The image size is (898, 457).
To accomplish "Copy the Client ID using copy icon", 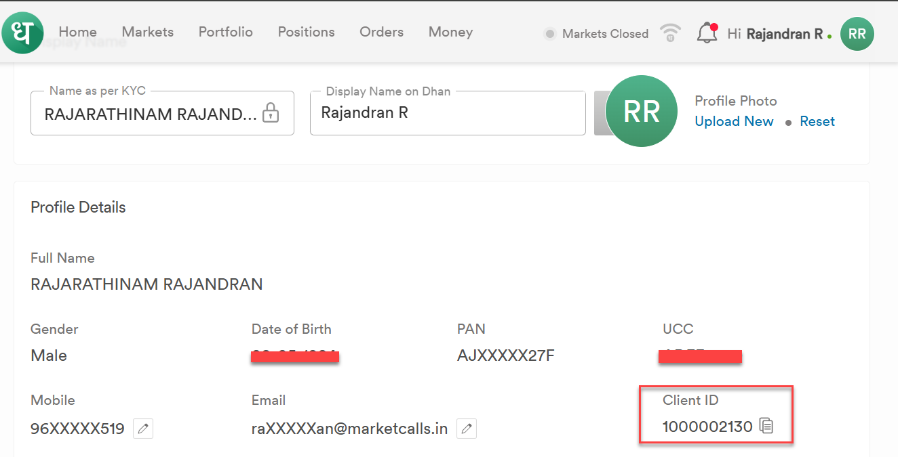I will (x=766, y=426).
